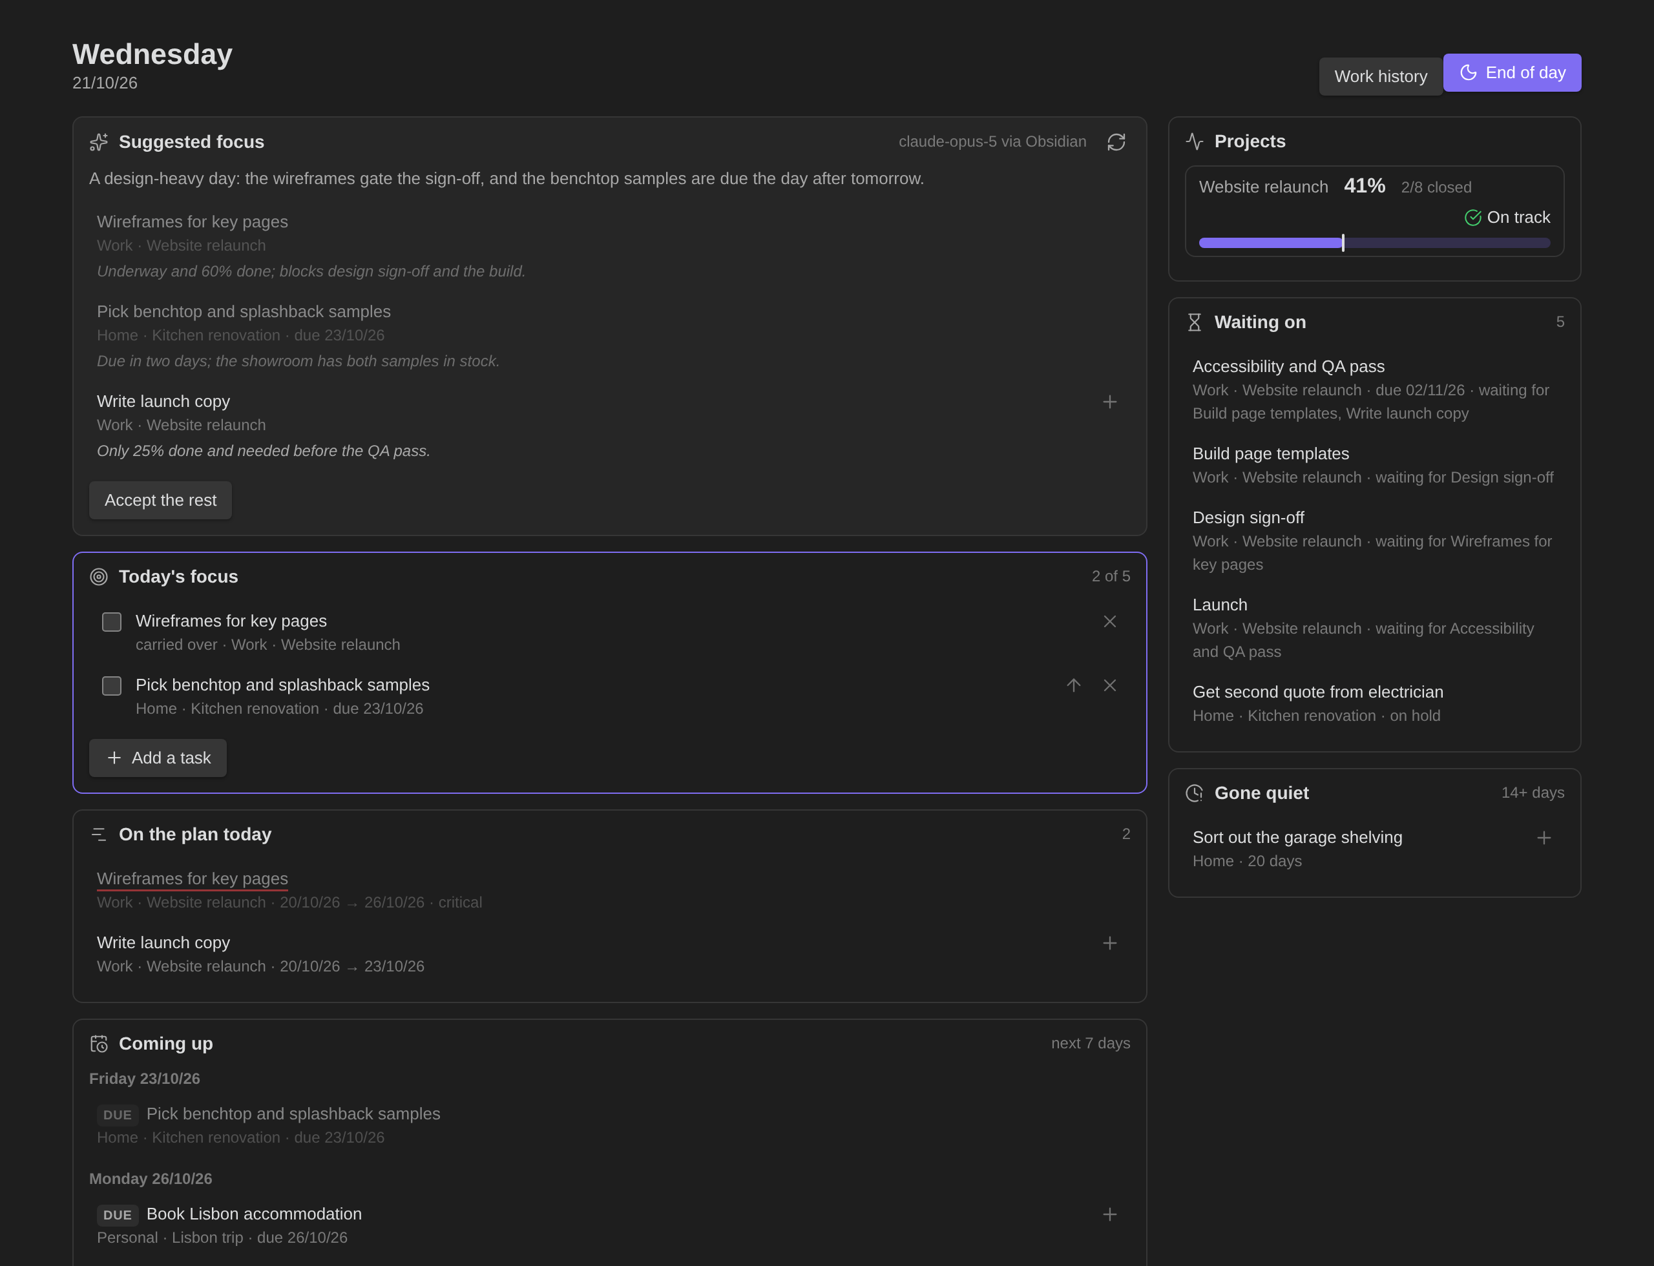Add Sort out the garage shelving to focus
The image size is (1654, 1266).
click(x=1544, y=838)
